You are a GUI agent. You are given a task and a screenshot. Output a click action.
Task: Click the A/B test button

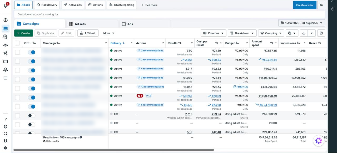[88, 33]
